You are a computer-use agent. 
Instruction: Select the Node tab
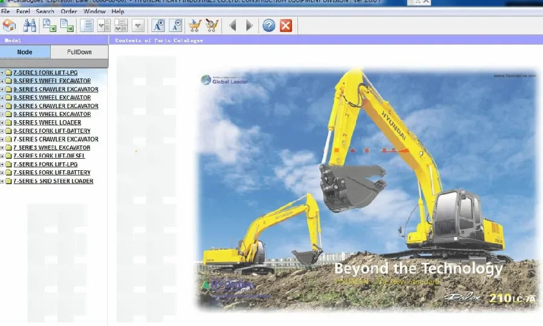tap(25, 52)
